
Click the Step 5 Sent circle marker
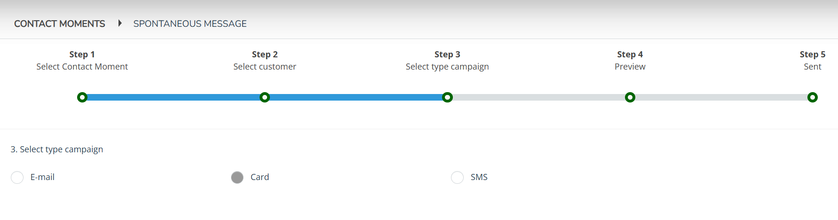tap(813, 97)
